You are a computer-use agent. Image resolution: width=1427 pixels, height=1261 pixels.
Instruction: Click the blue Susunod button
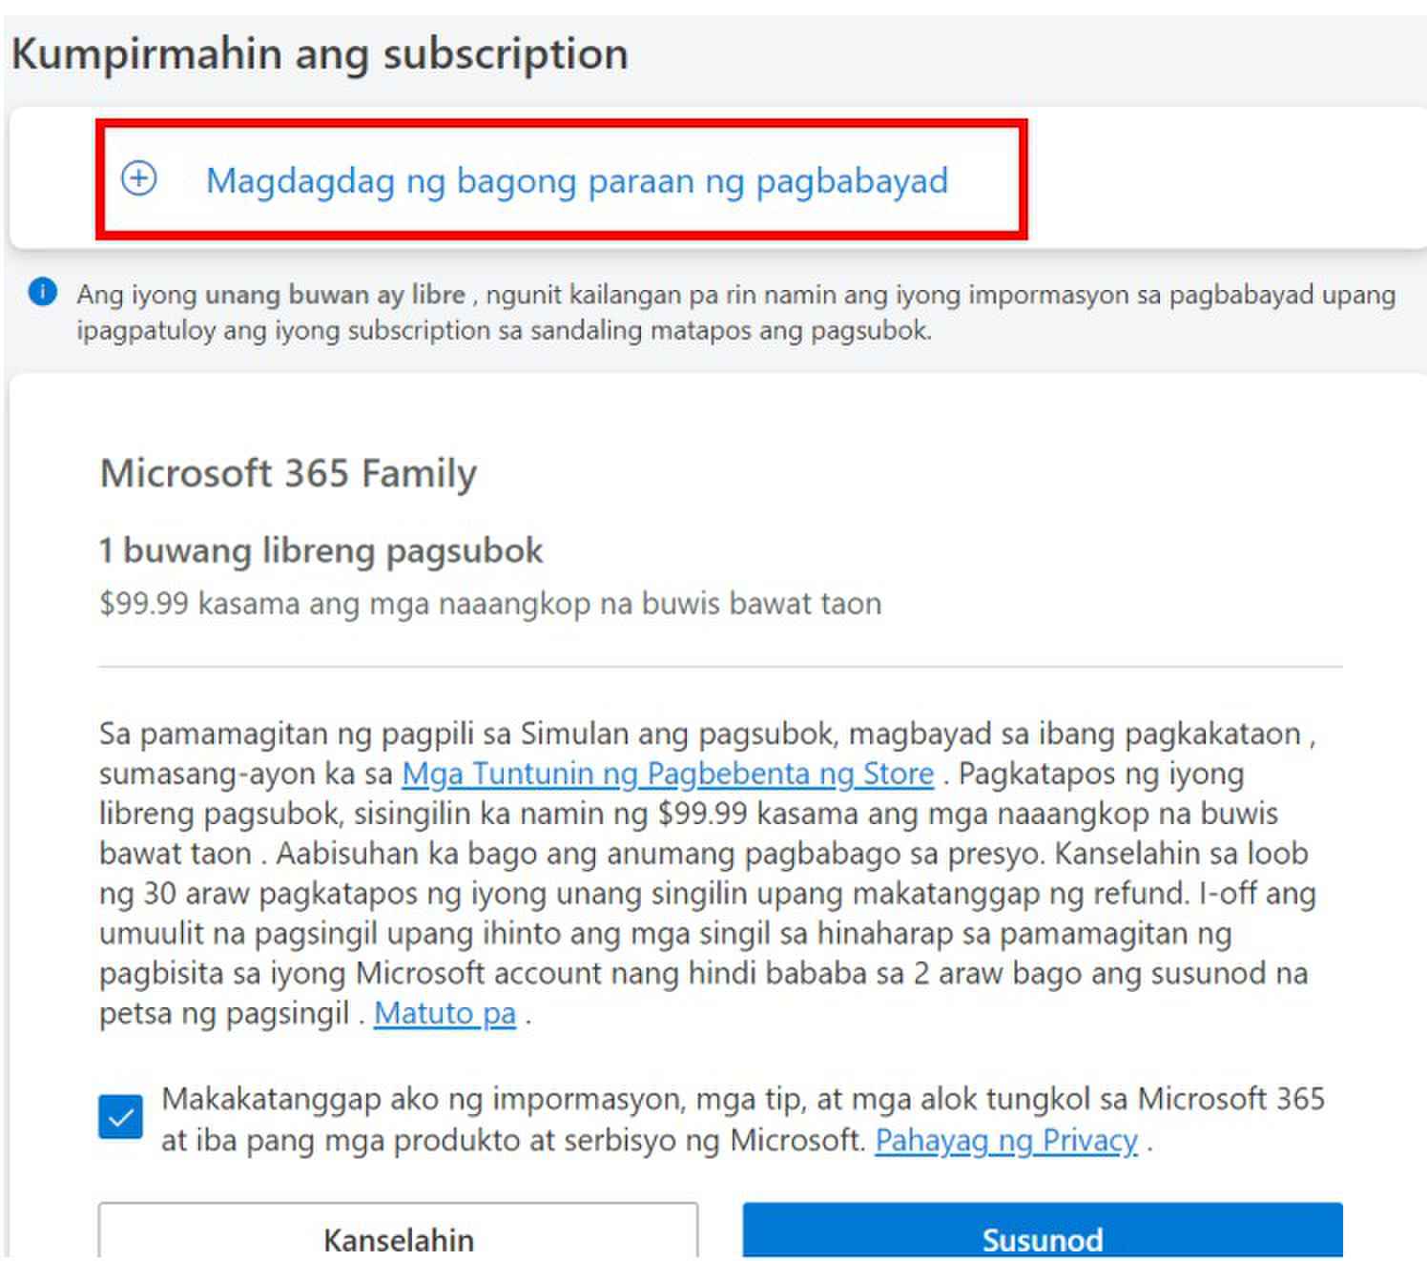pos(1043,1231)
